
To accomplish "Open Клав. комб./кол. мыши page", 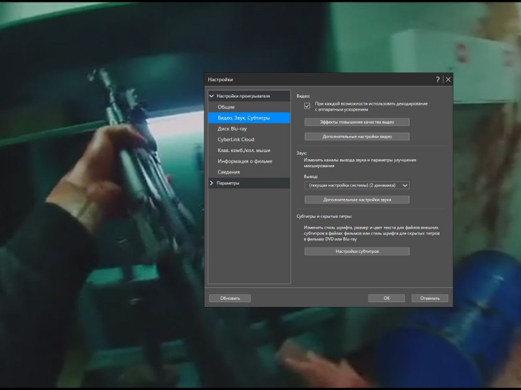I will tap(249, 150).
